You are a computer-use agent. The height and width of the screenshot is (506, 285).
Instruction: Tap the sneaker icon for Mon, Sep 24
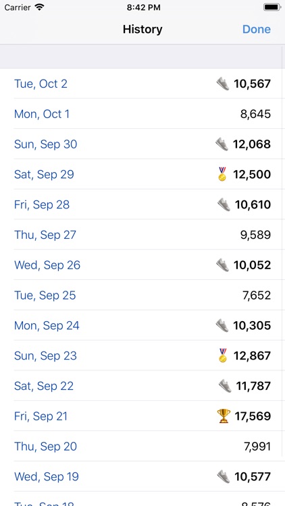tap(222, 325)
